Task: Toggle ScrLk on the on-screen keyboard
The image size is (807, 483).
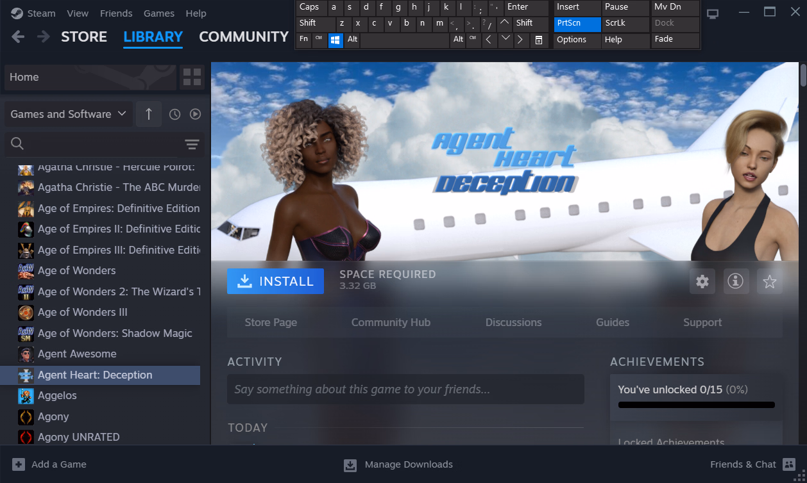Action: [625, 24]
